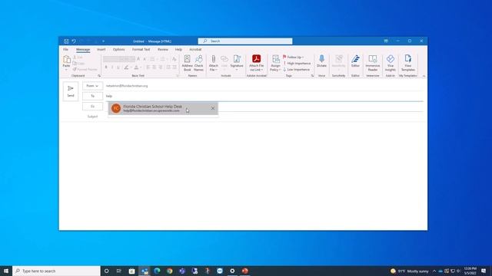Toggle Italic formatting
492x276 pixels.
click(x=112, y=67)
